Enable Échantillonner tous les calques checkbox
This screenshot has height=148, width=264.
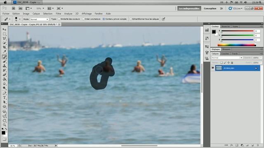(x=131, y=19)
